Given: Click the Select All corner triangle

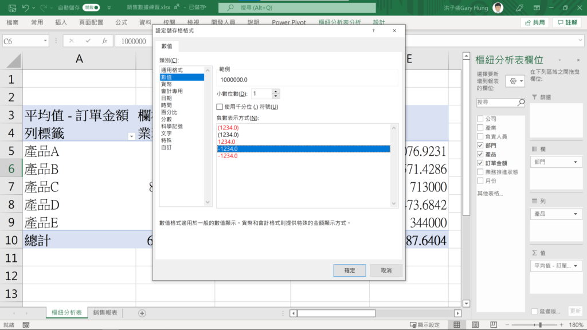Looking at the screenshot, I should 14,61.
